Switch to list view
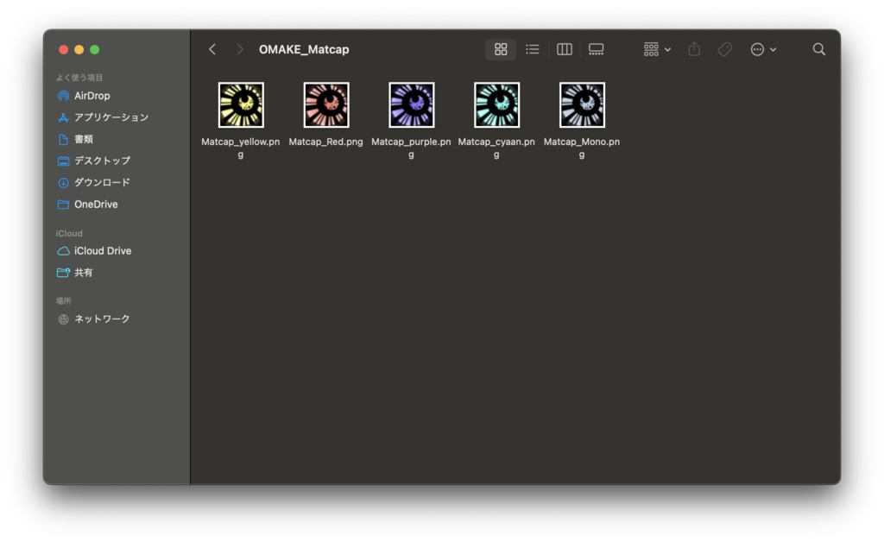884x542 pixels. 532,49
